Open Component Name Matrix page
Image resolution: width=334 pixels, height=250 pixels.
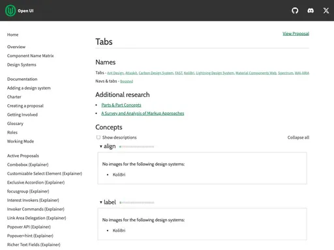tap(30, 56)
